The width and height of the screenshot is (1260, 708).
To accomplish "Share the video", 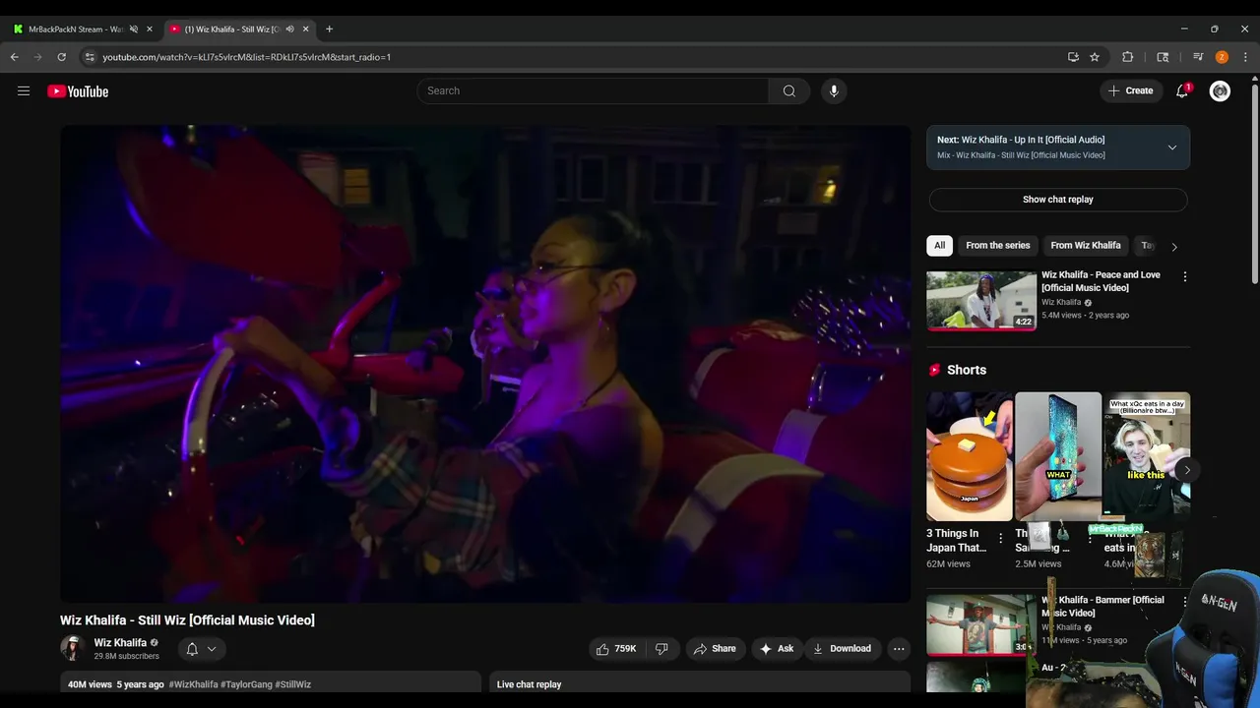I will click(715, 648).
